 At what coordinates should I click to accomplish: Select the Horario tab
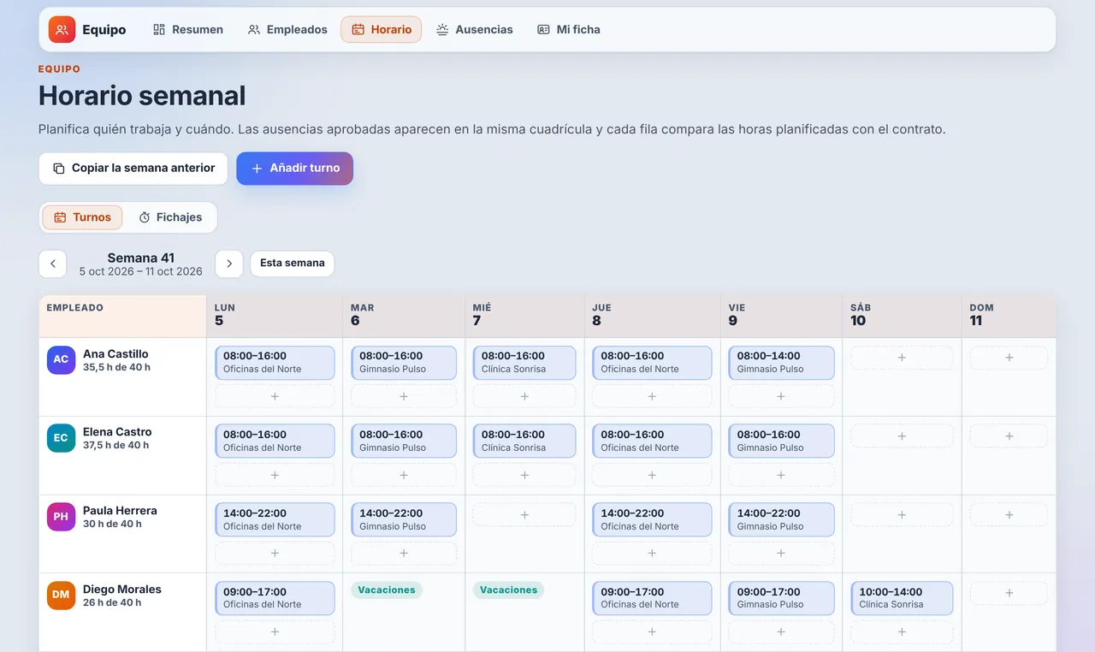[x=381, y=29]
